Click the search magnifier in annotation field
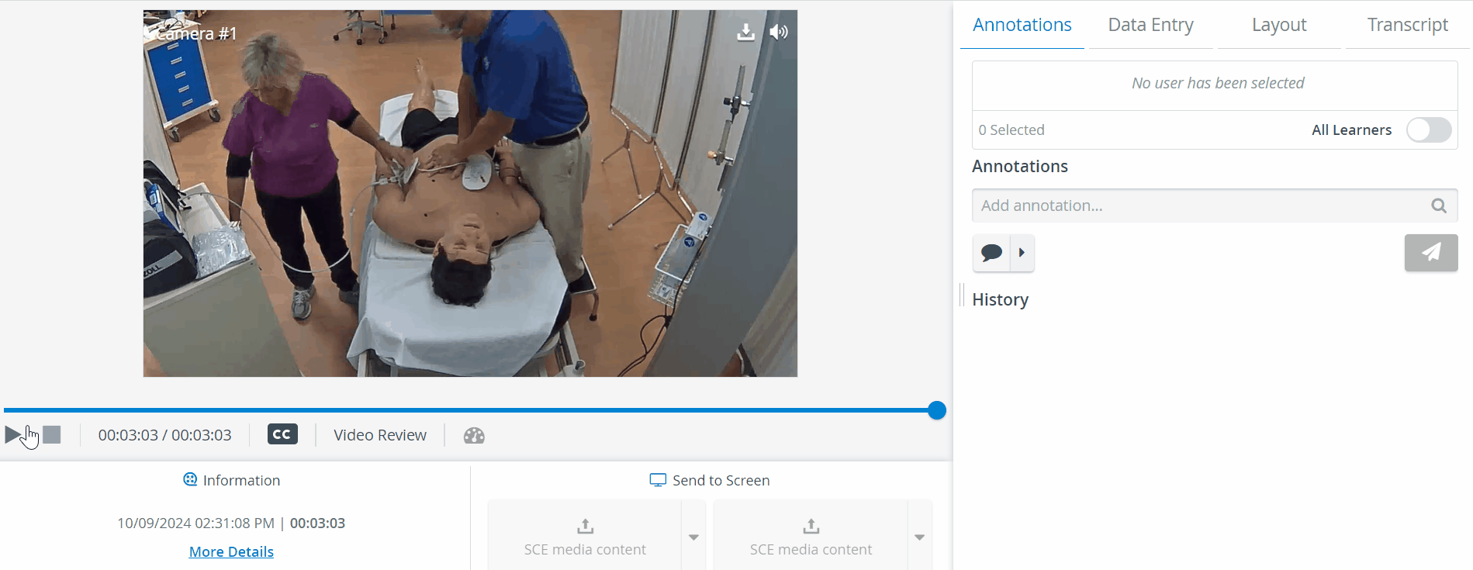Viewport: 1473px width, 570px height. pos(1439,206)
